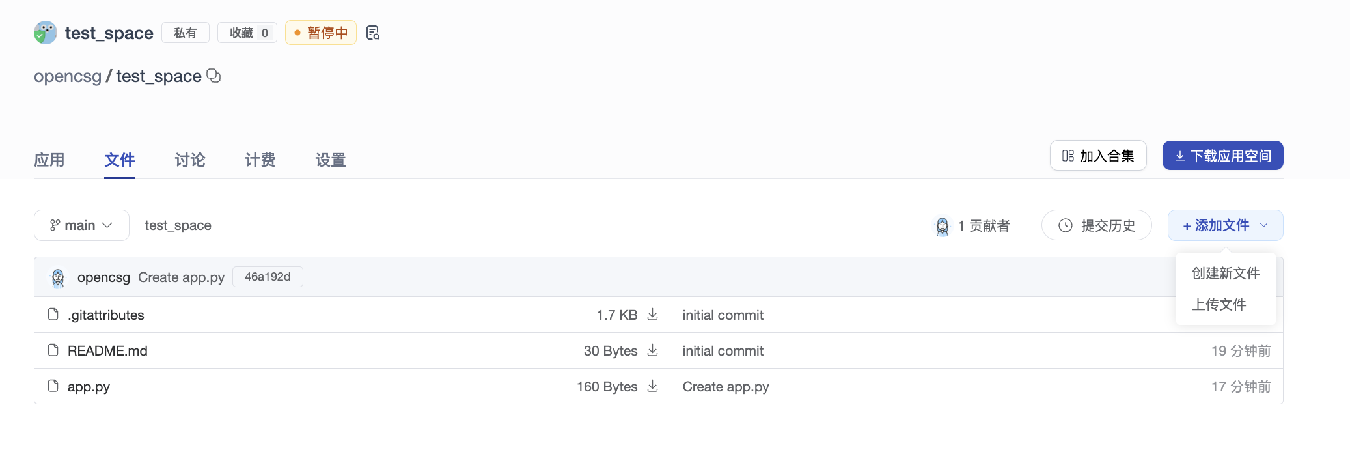The width and height of the screenshot is (1350, 465).
Task: Download the .gitattributes file
Action: [x=652, y=315]
